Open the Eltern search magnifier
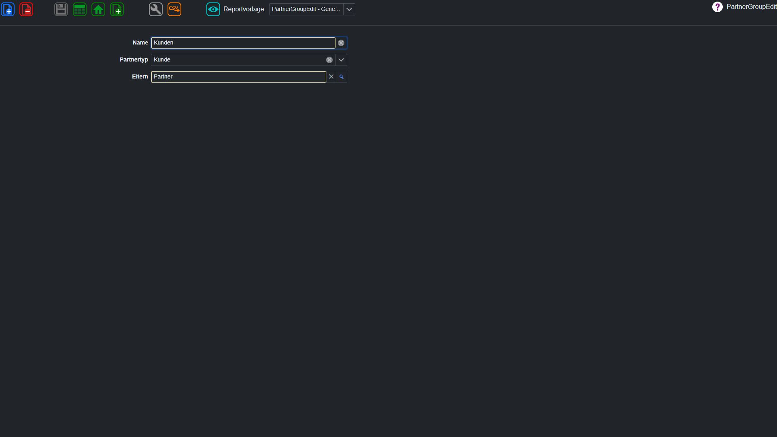The image size is (777, 437). click(x=342, y=77)
